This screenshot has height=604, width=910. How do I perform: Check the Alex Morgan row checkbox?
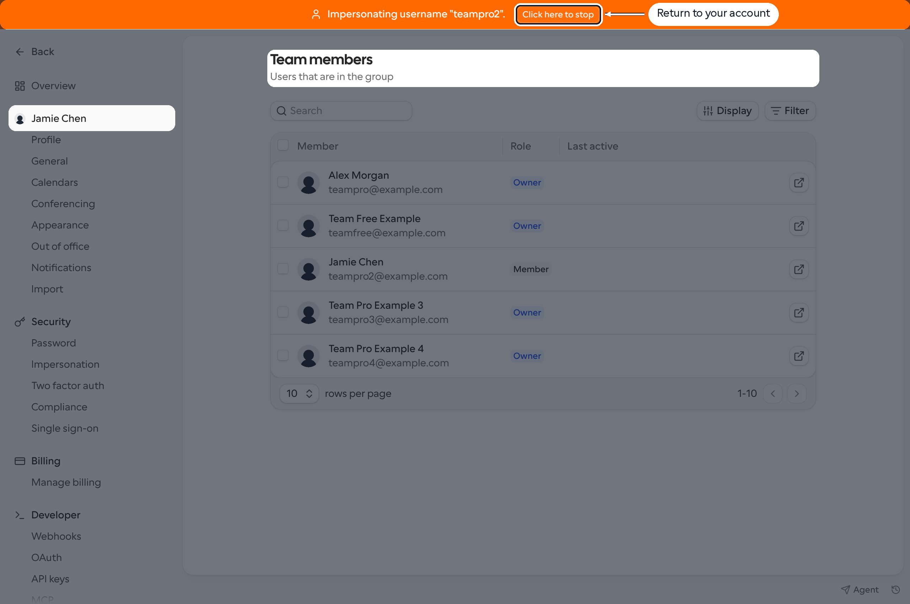tap(283, 182)
